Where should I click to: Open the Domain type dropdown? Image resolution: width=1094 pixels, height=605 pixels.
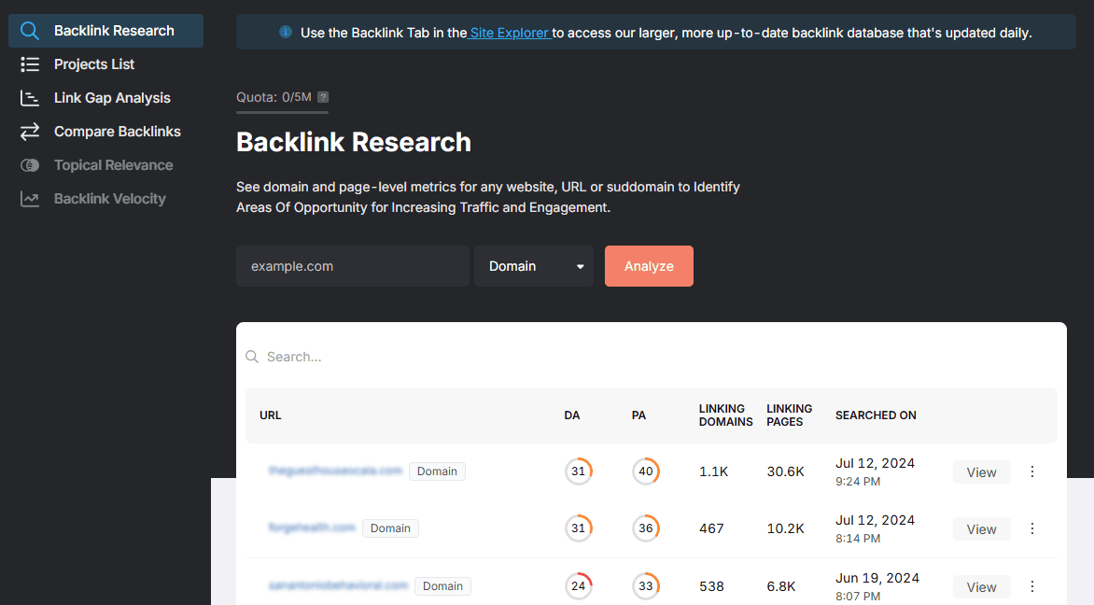(533, 266)
